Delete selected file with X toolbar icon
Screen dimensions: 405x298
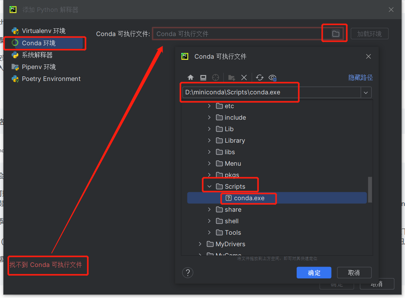[x=244, y=77]
